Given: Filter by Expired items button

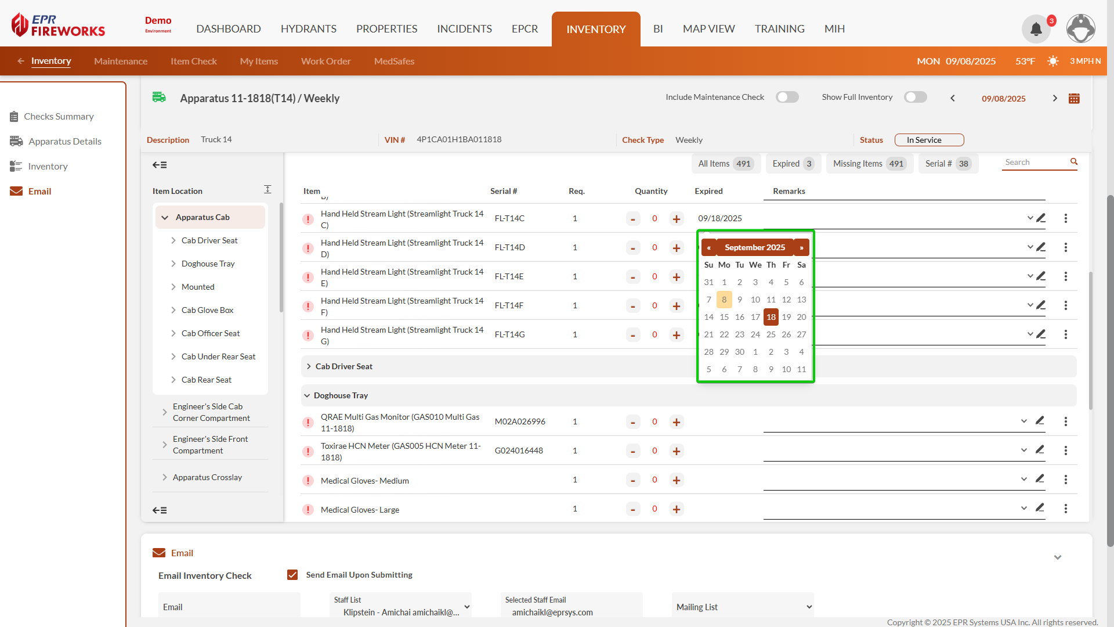Looking at the screenshot, I should (793, 164).
